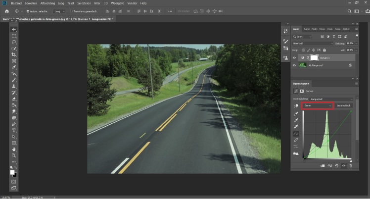Select the Sponge tool
This screenshot has width=370, height=199.
(14, 118)
